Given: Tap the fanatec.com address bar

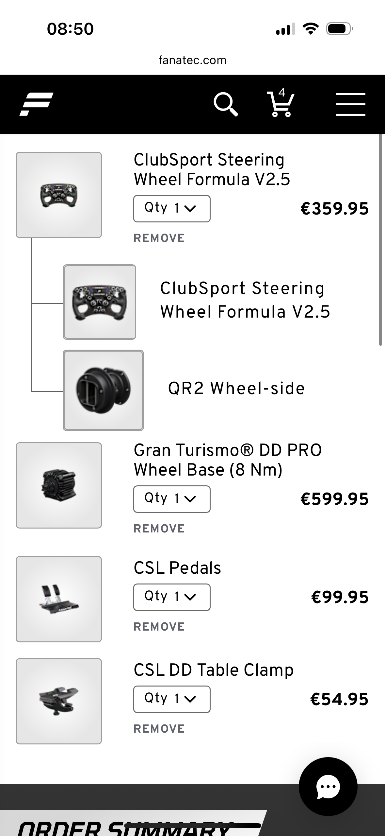Looking at the screenshot, I should 192,60.
